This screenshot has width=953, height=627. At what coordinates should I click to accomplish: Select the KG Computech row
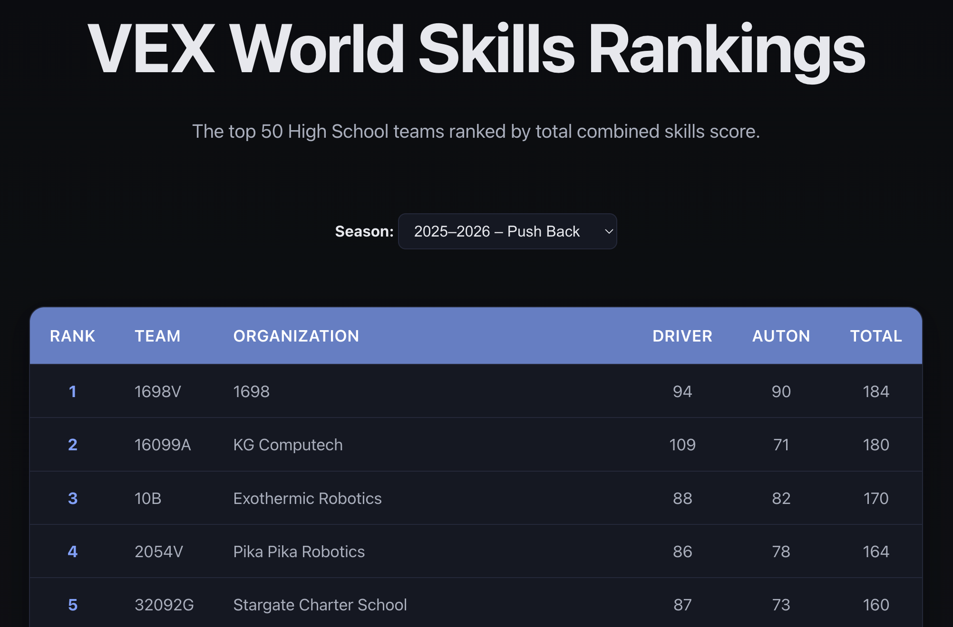476,445
